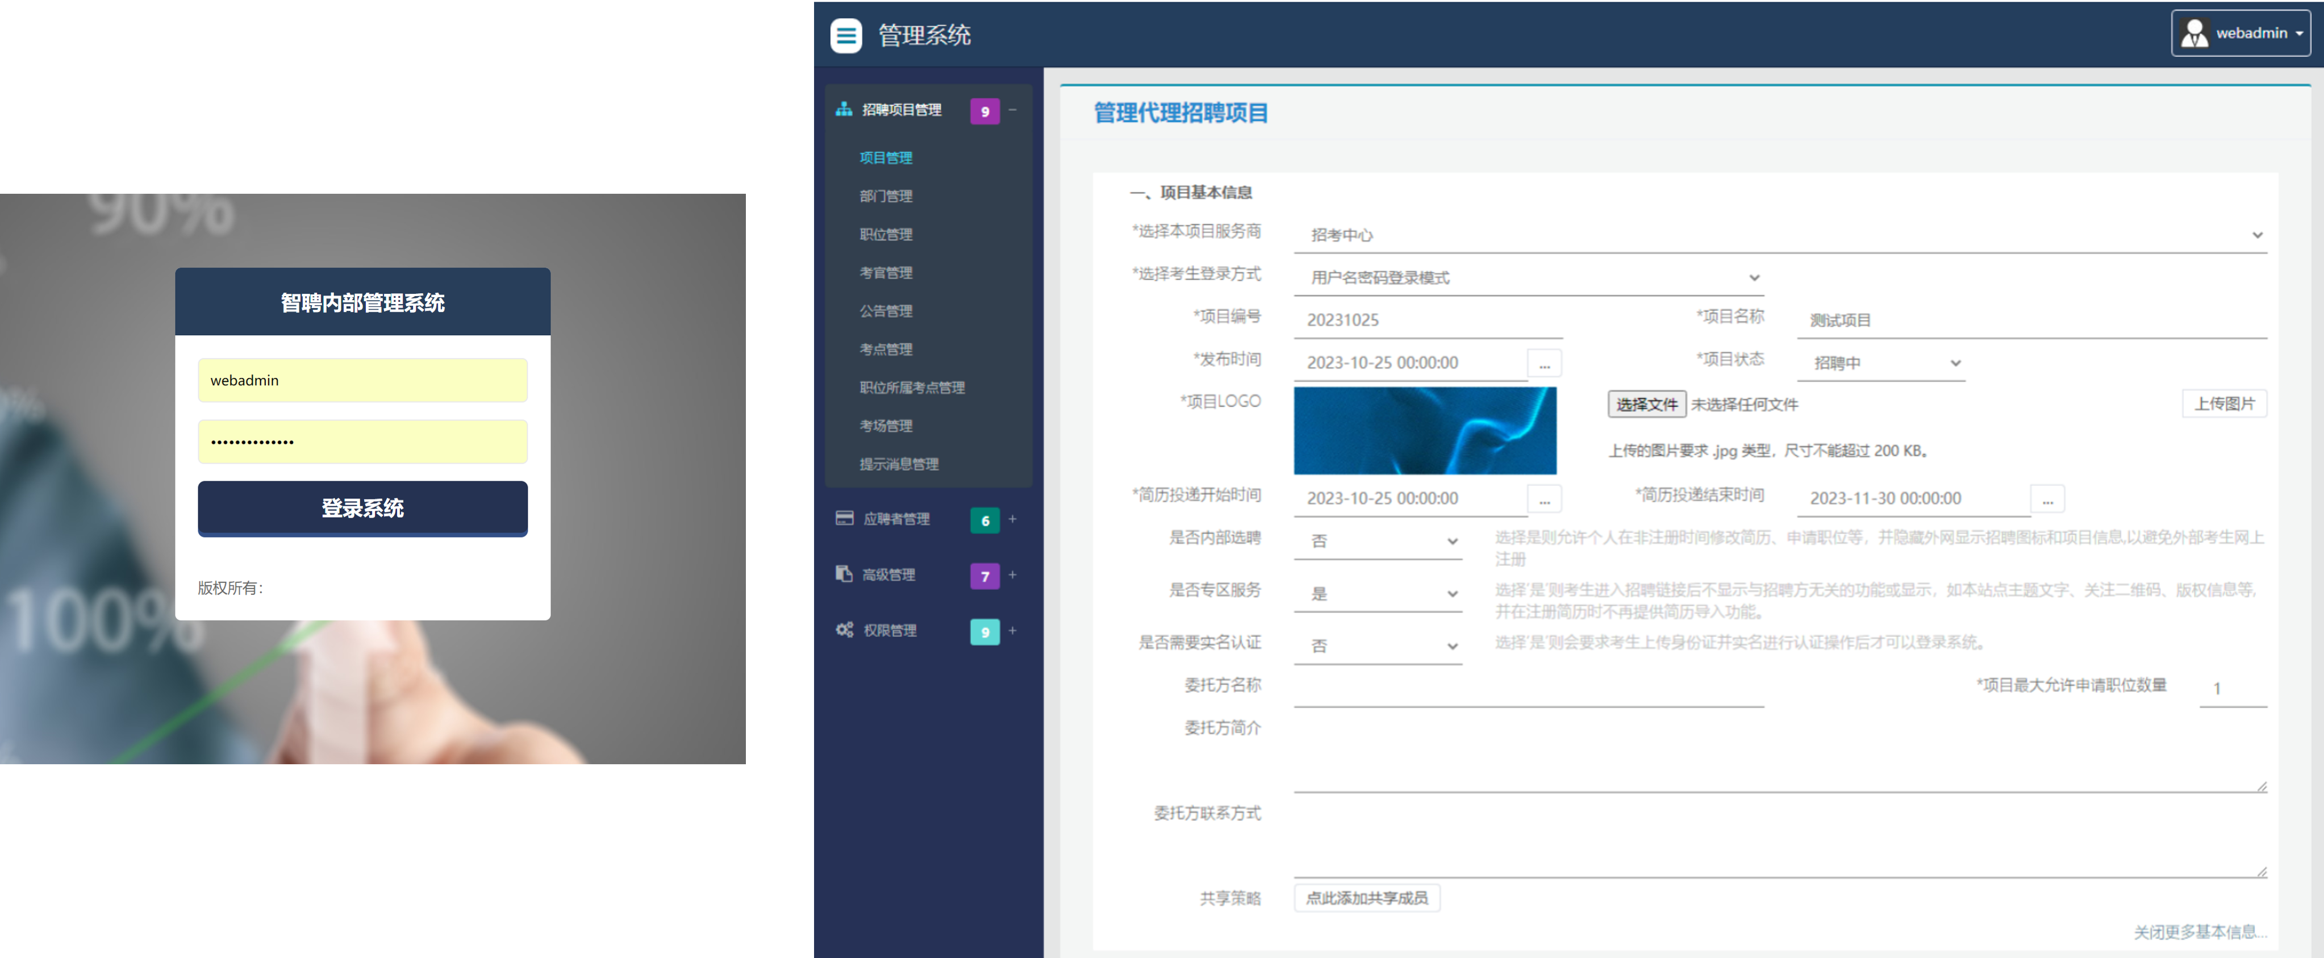Click 点此添加共享成员 button

click(1367, 898)
